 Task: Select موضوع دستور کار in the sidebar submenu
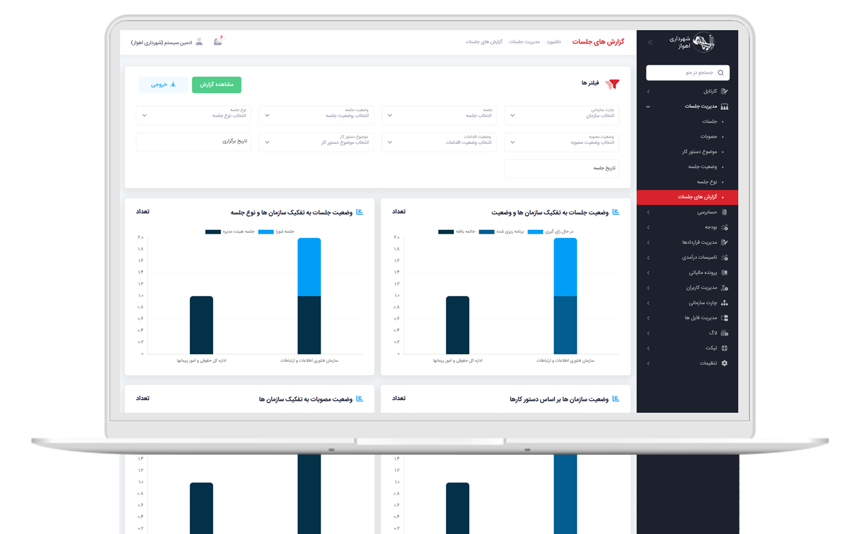coord(699,152)
